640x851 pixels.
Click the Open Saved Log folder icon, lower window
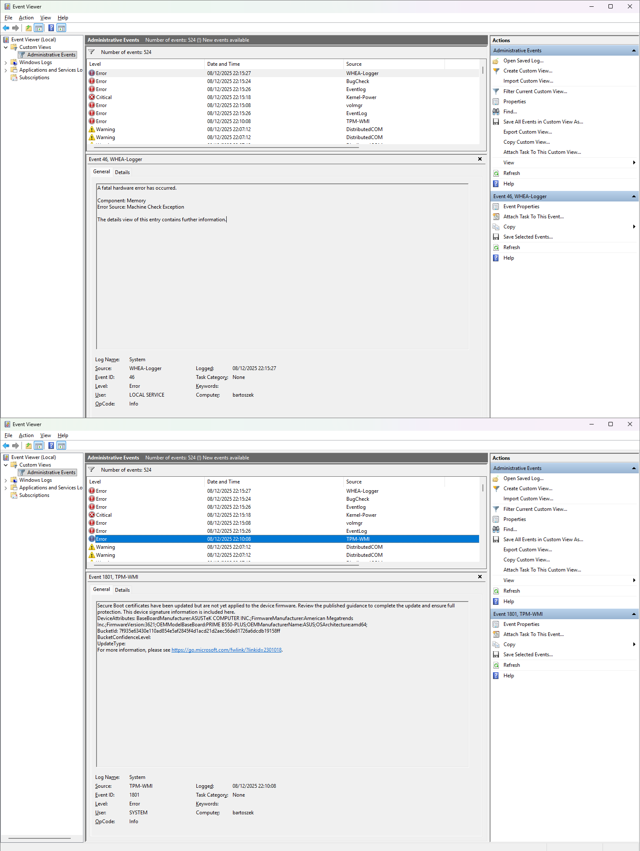click(x=496, y=478)
